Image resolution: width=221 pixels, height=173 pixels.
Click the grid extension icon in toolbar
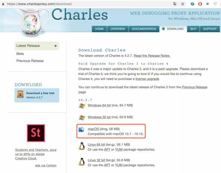[208, 4]
